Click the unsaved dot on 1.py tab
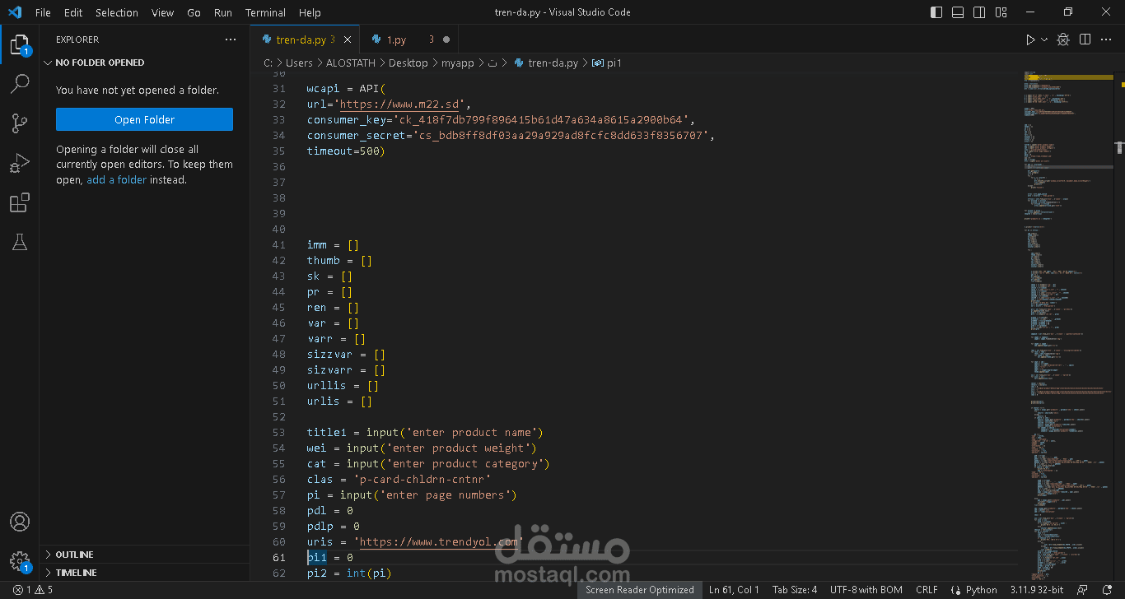 pyautogui.click(x=446, y=39)
